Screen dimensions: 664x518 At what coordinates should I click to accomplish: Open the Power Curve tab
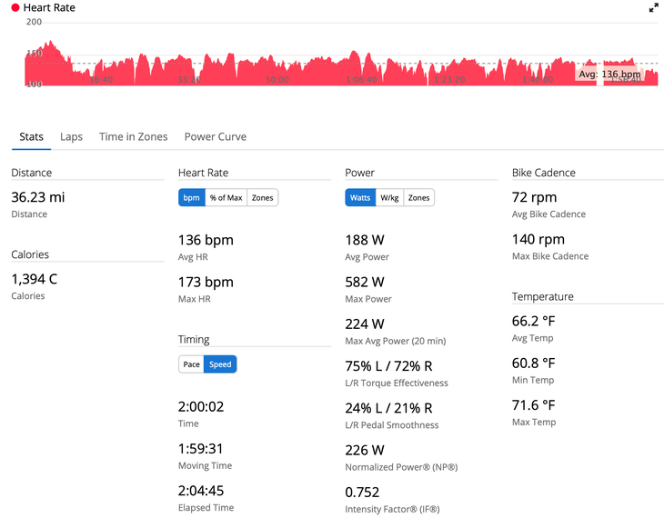pyautogui.click(x=216, y=137)
